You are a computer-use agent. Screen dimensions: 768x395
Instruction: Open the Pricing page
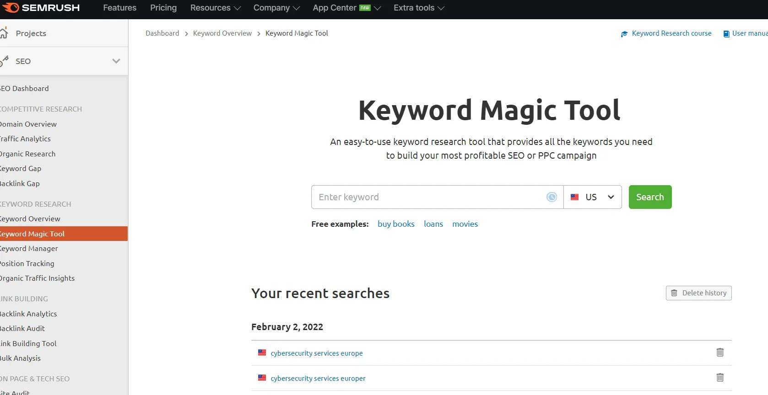pyautogui.click(x=163, y=8)
